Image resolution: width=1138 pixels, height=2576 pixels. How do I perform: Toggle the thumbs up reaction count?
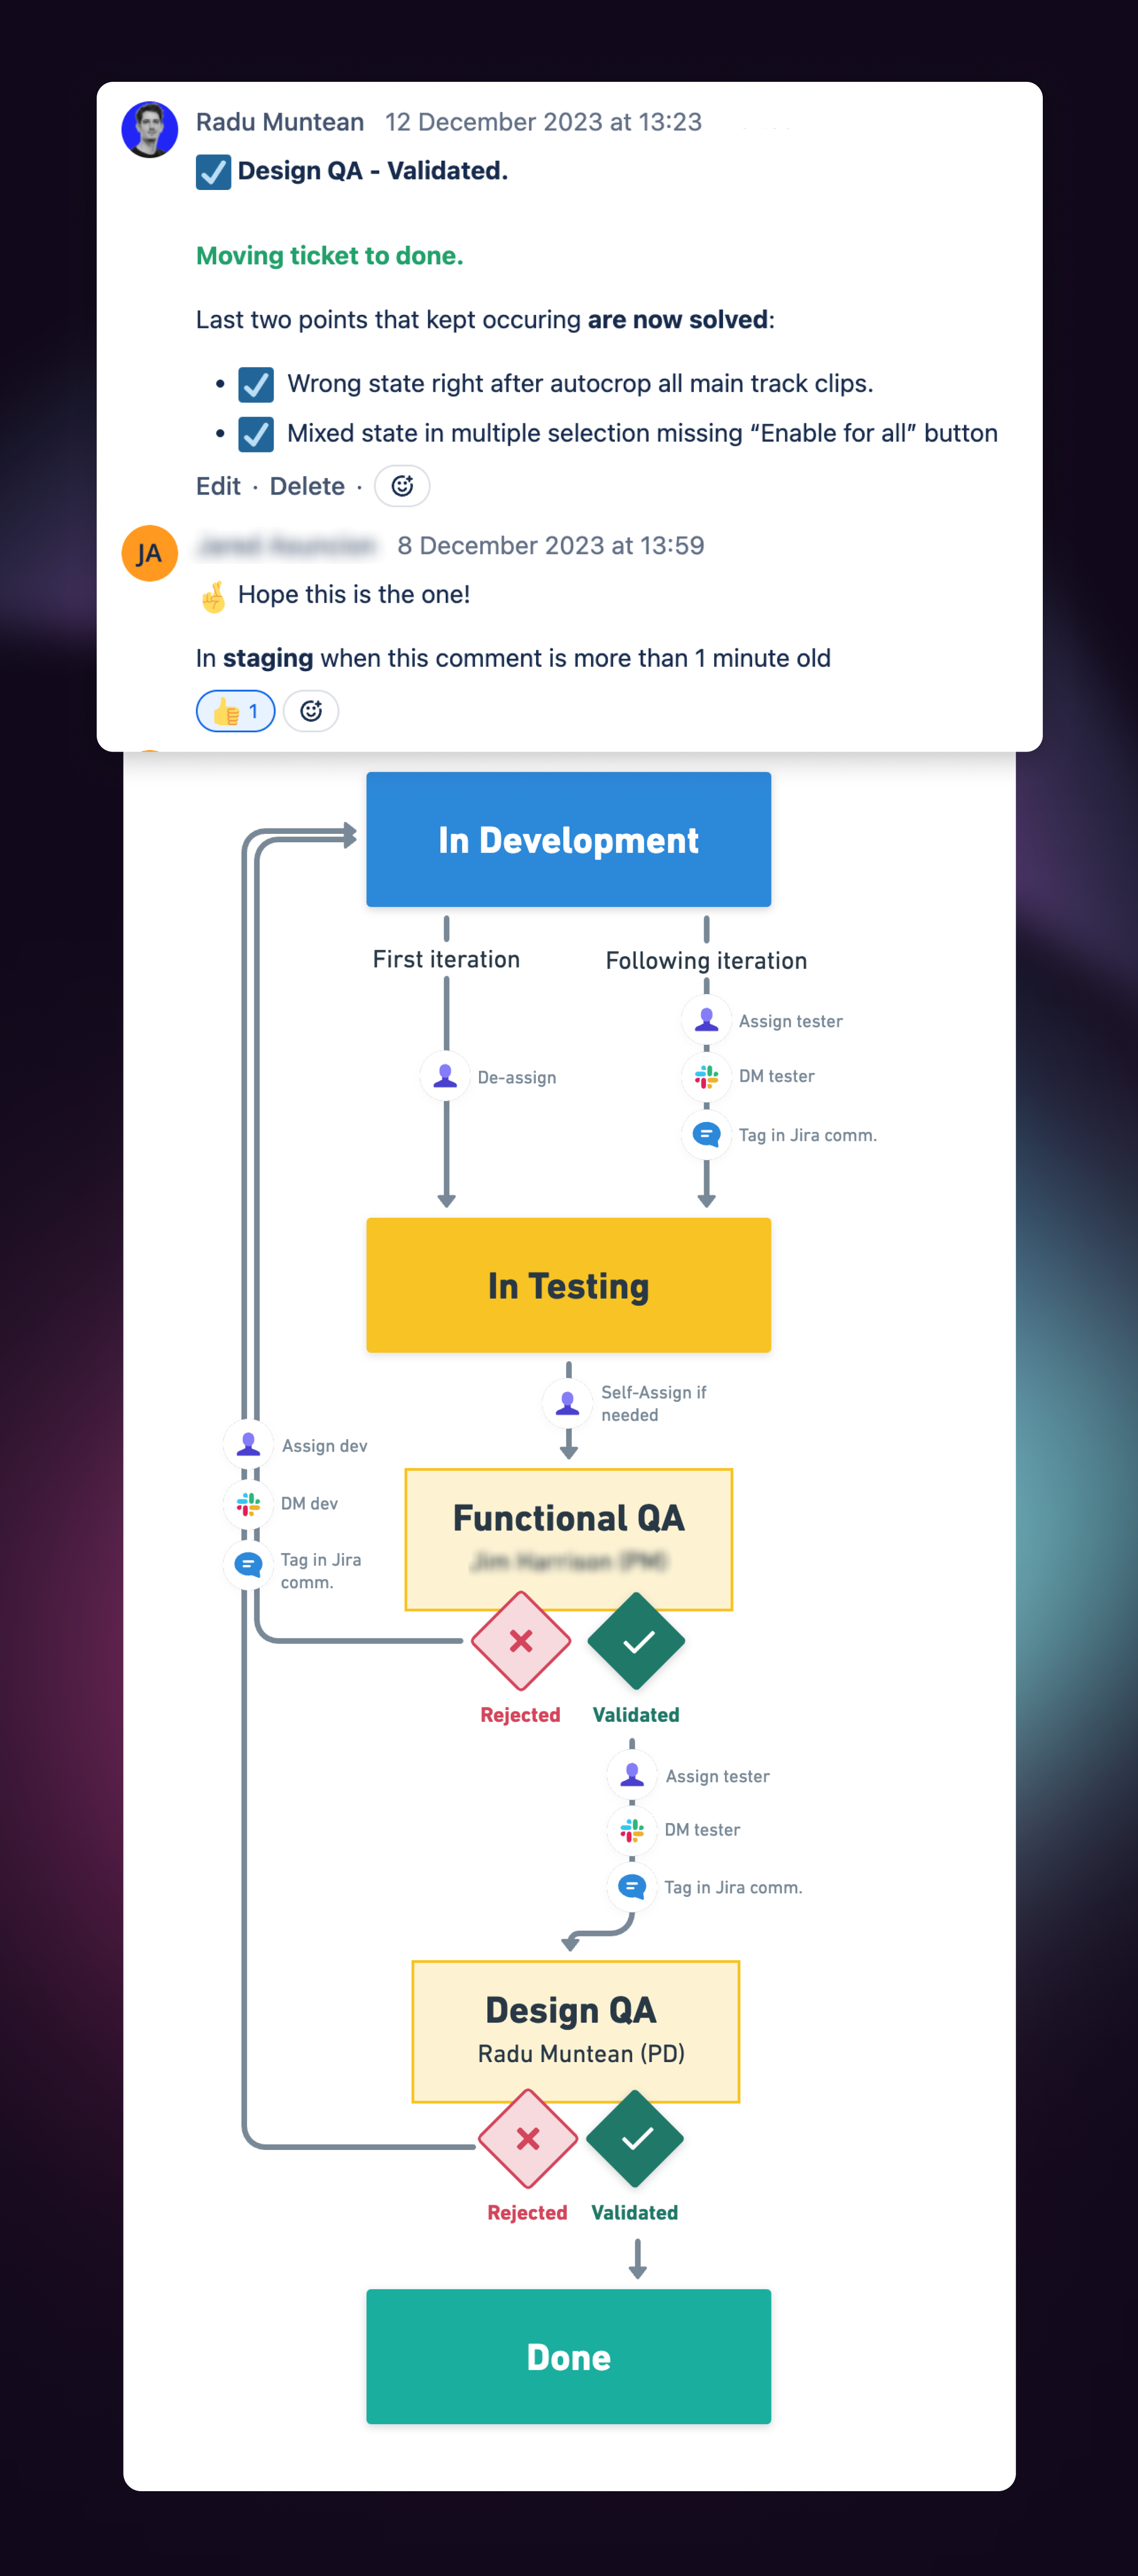tap(236, 711)
